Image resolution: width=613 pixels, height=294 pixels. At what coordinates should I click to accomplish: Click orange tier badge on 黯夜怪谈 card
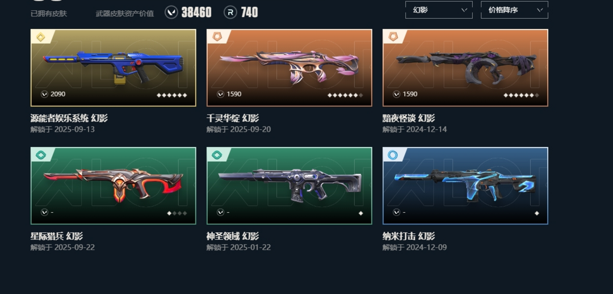pos(393,37)
